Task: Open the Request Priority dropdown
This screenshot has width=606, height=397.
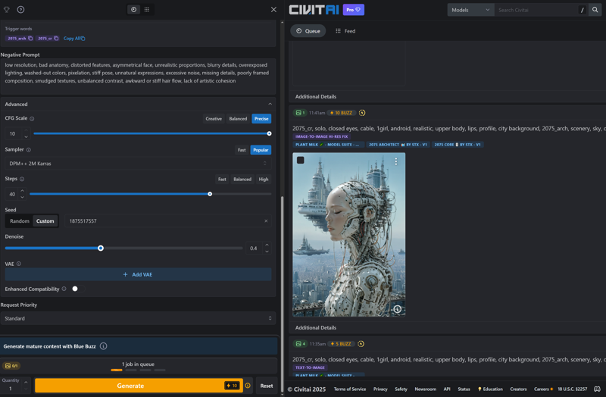Action: coord(138,318)
